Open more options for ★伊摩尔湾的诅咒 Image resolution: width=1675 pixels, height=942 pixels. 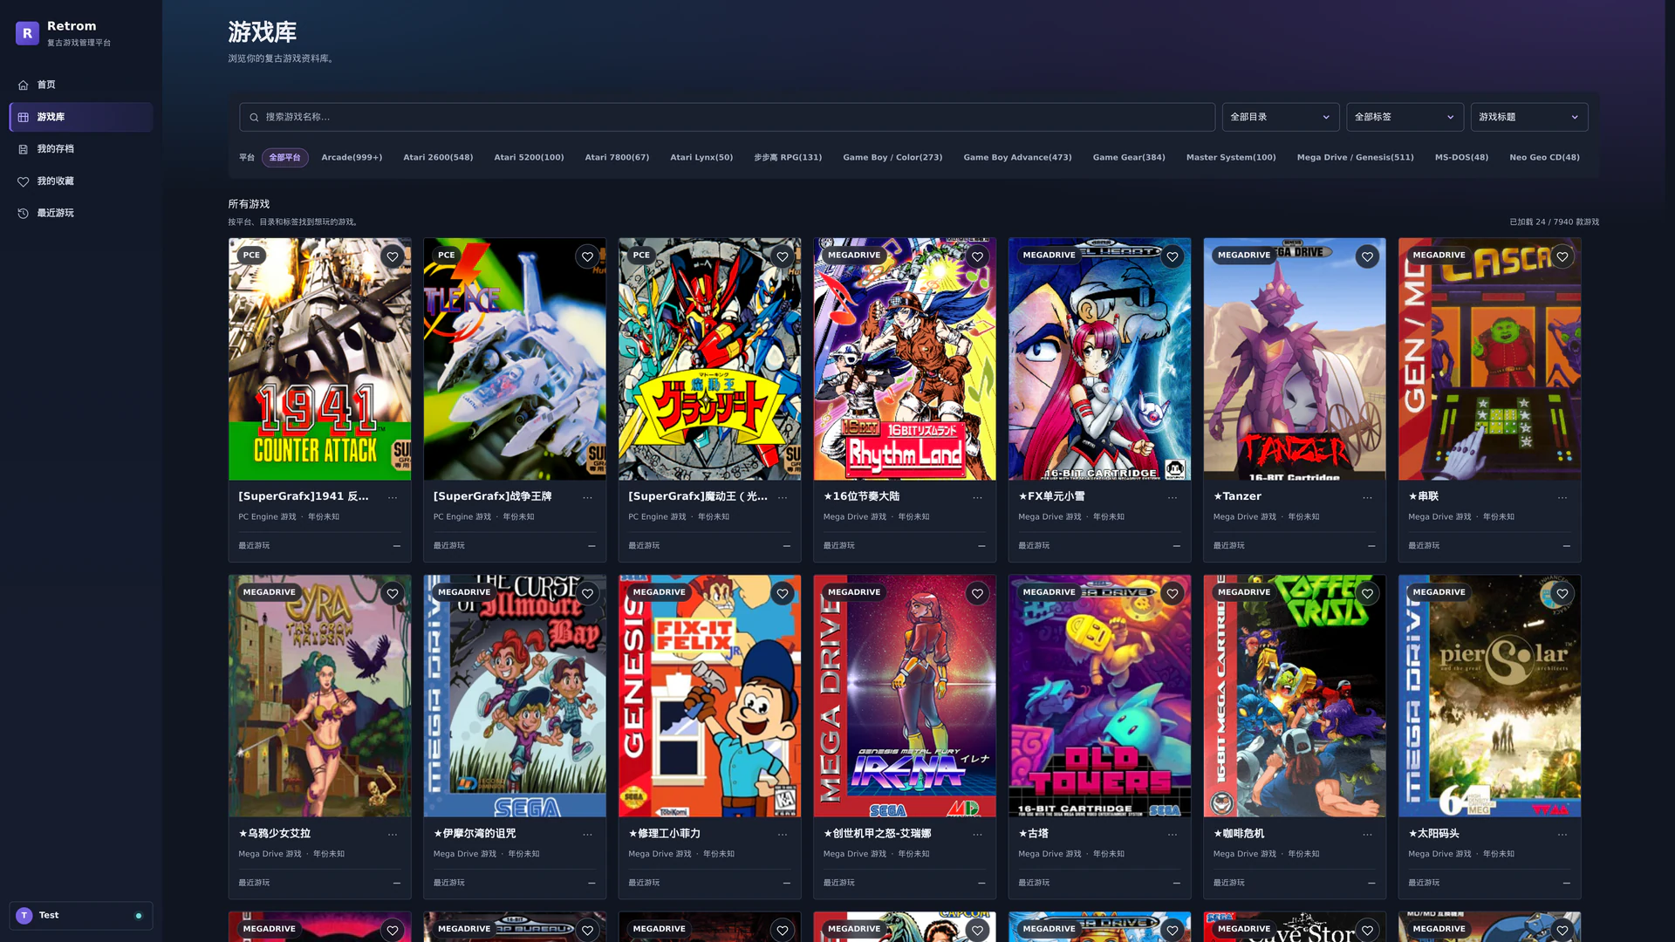tap(587, 835)
